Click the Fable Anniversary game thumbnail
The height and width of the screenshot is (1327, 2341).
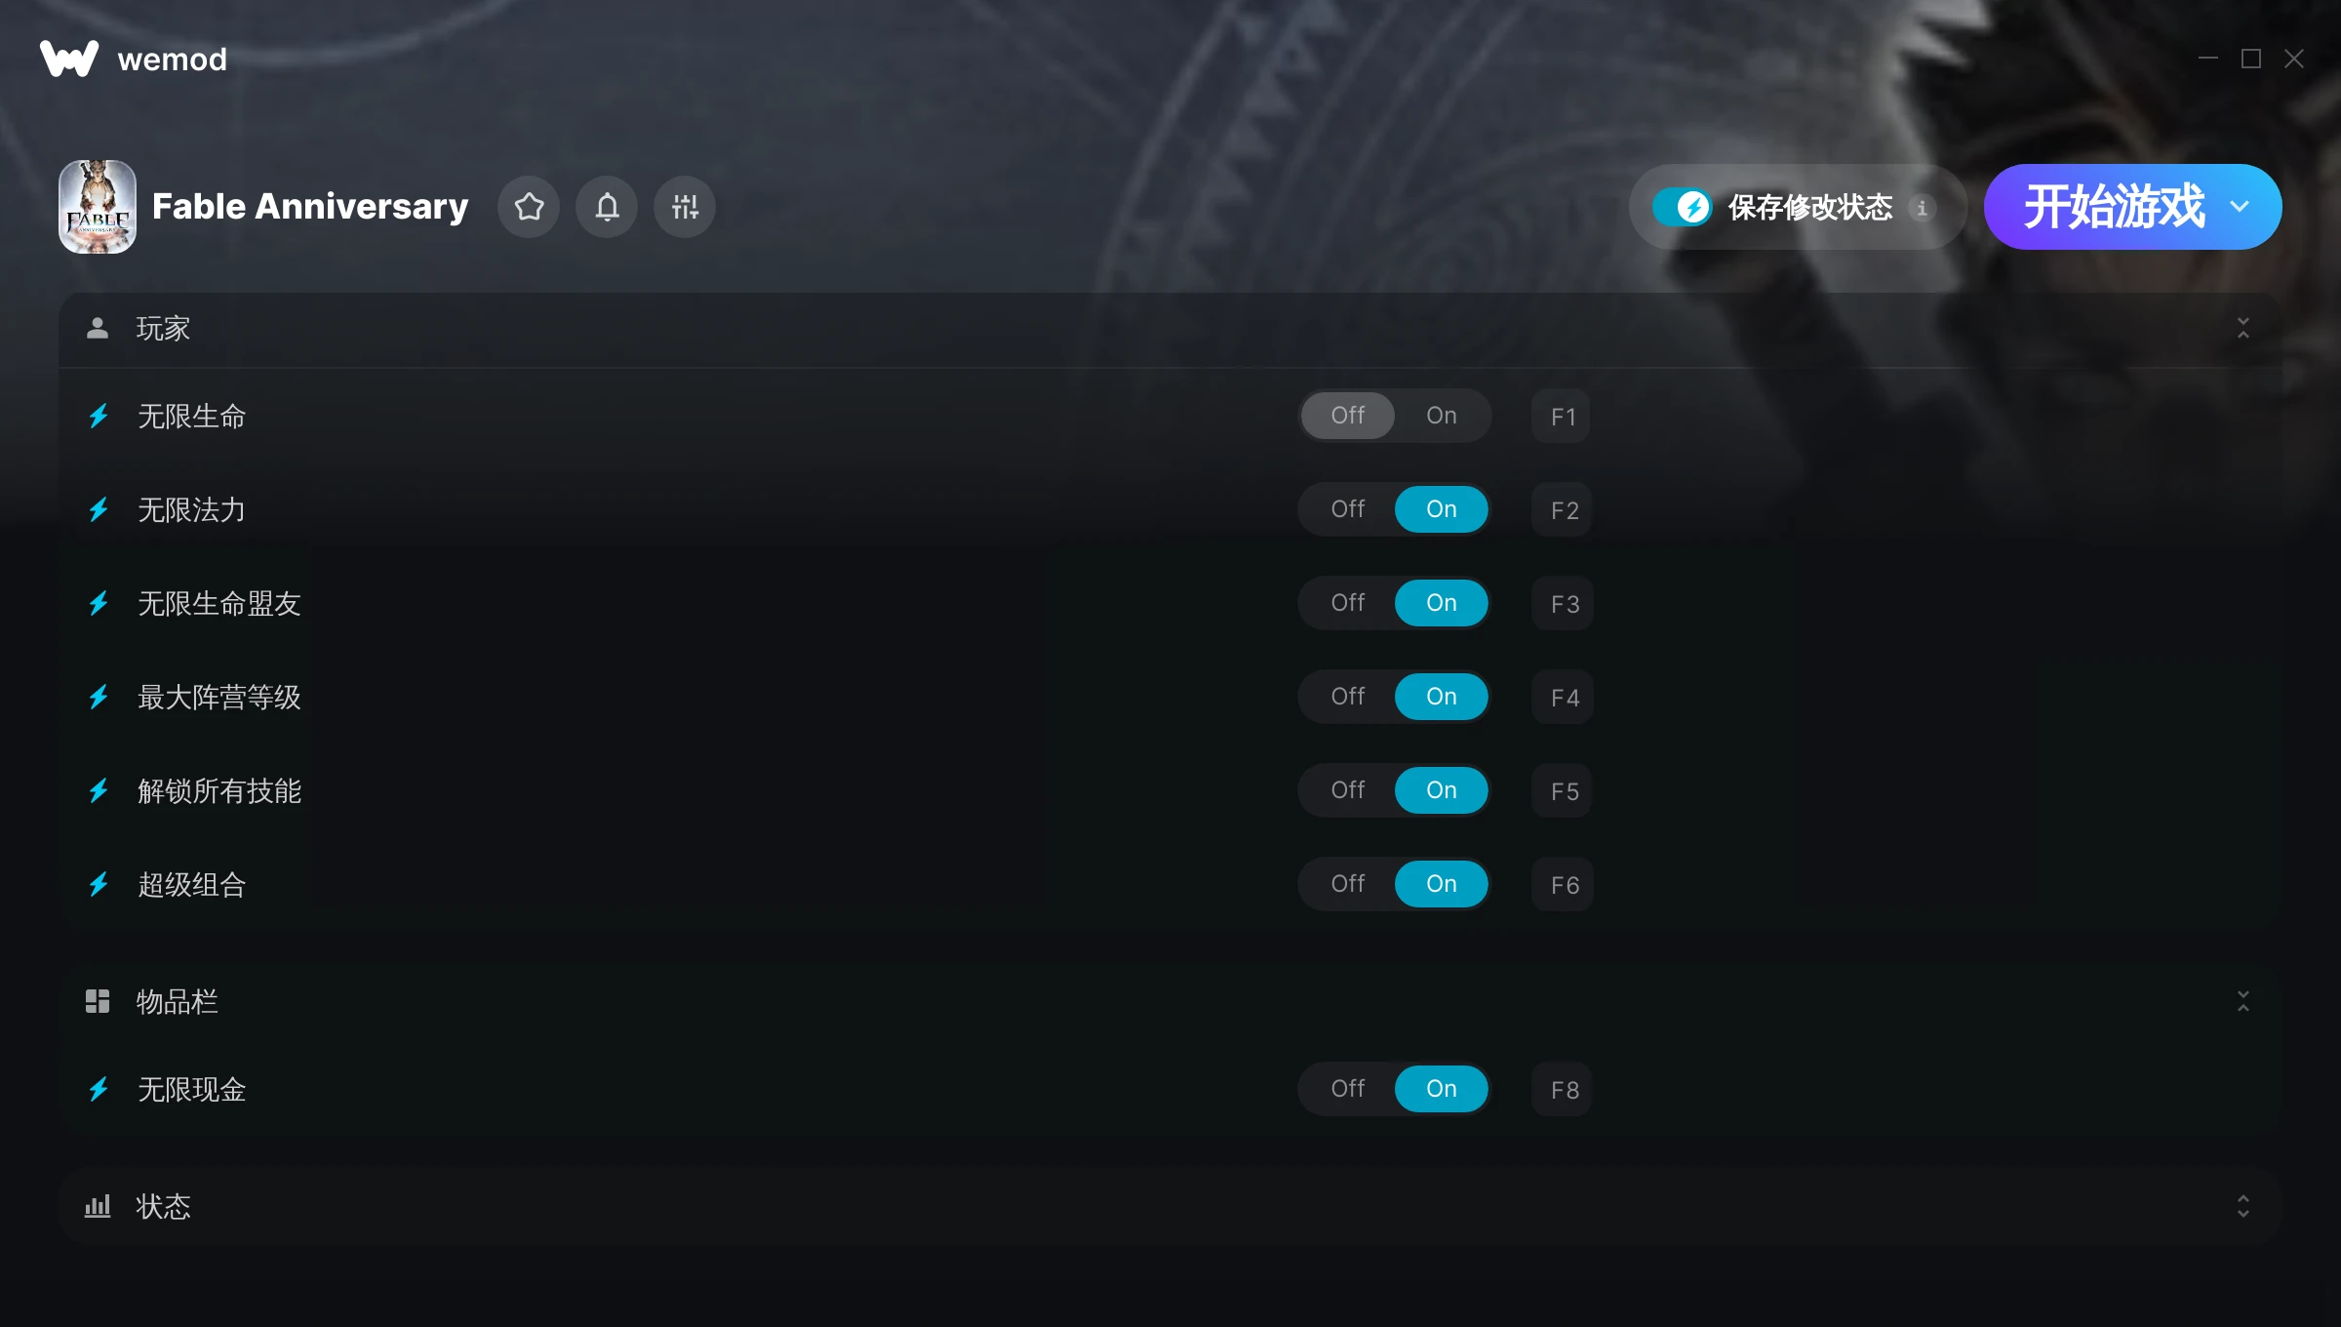[98, 207]
